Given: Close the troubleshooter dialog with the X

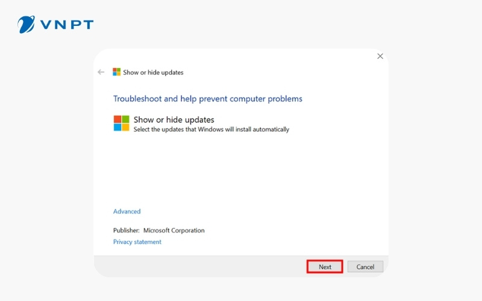Looking at the screenshot, I should pos(380,56).
